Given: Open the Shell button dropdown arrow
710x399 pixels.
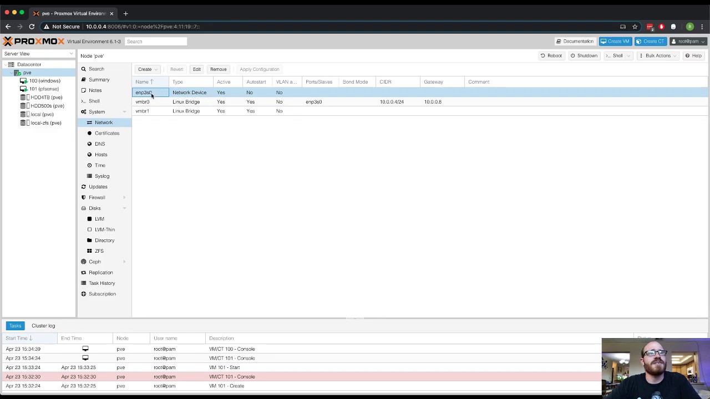Looking at the screenshot, I should tap(628, 56).
